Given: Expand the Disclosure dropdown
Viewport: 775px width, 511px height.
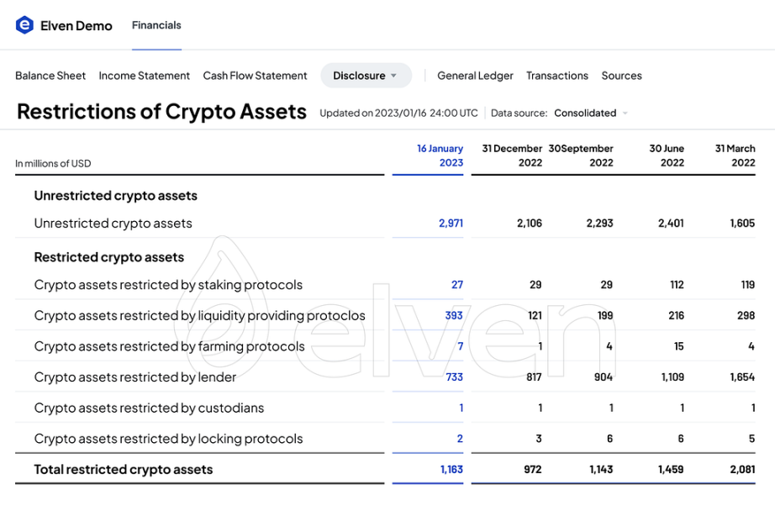Looking at the screenshot, I should [366, 76].
